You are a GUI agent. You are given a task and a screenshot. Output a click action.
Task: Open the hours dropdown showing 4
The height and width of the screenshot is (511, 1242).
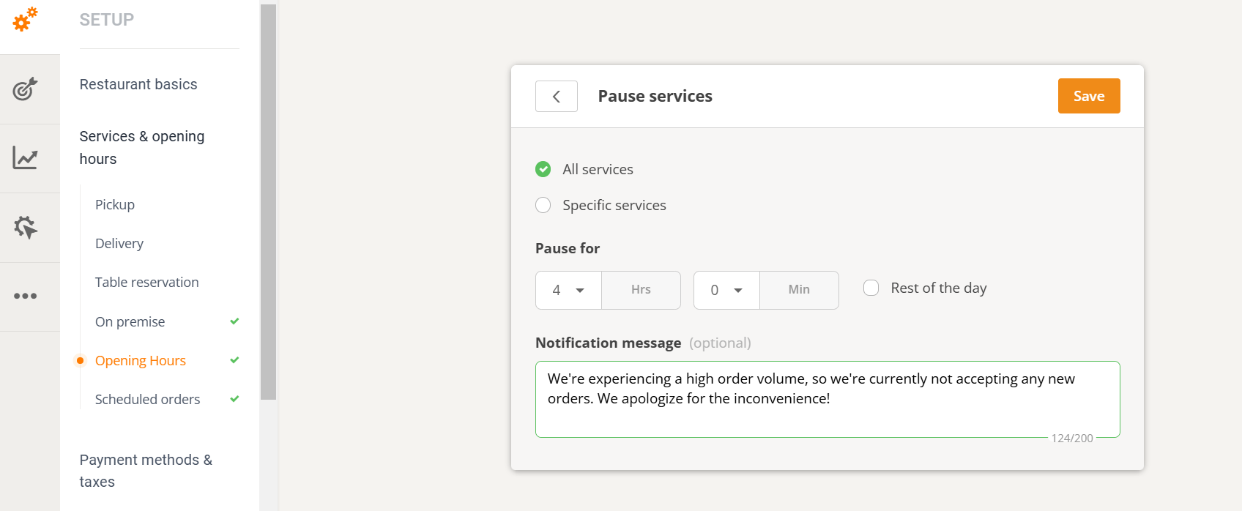tap(568, 291)
